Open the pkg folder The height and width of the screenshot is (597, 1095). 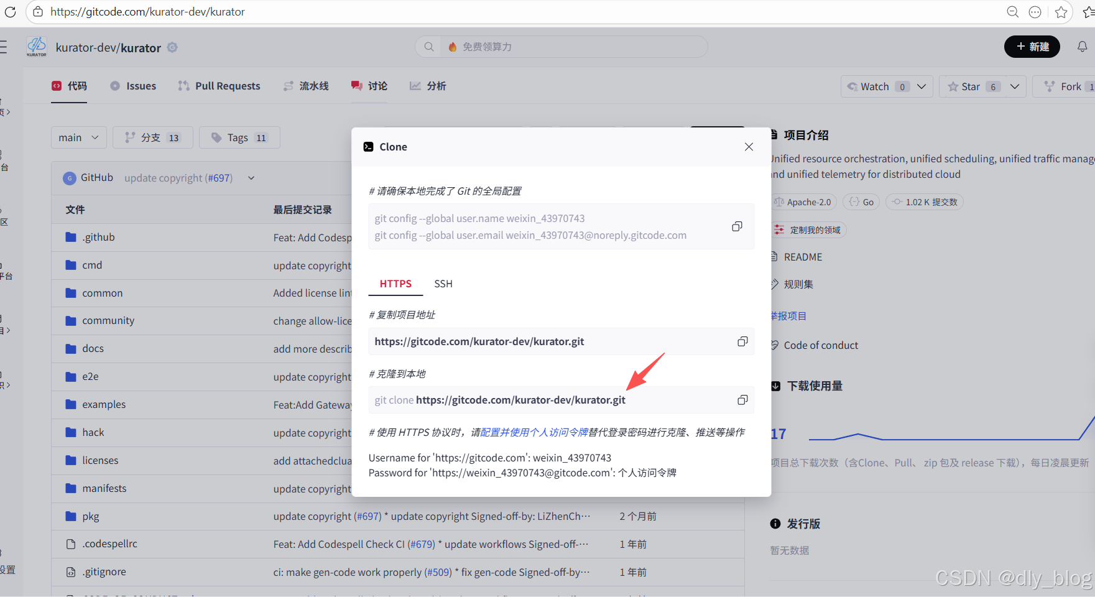click(x=91, y=516)
